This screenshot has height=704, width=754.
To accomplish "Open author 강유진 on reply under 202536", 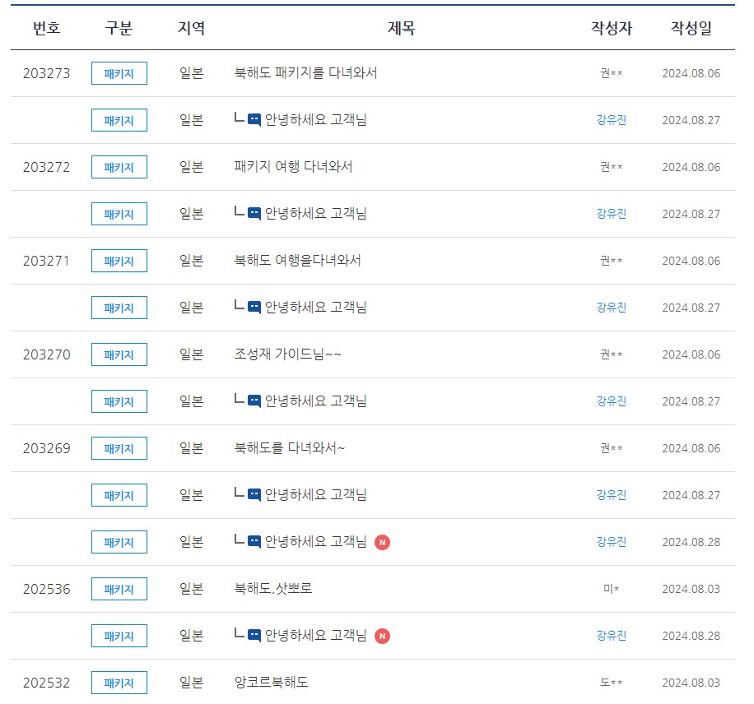I will point(611,635).
